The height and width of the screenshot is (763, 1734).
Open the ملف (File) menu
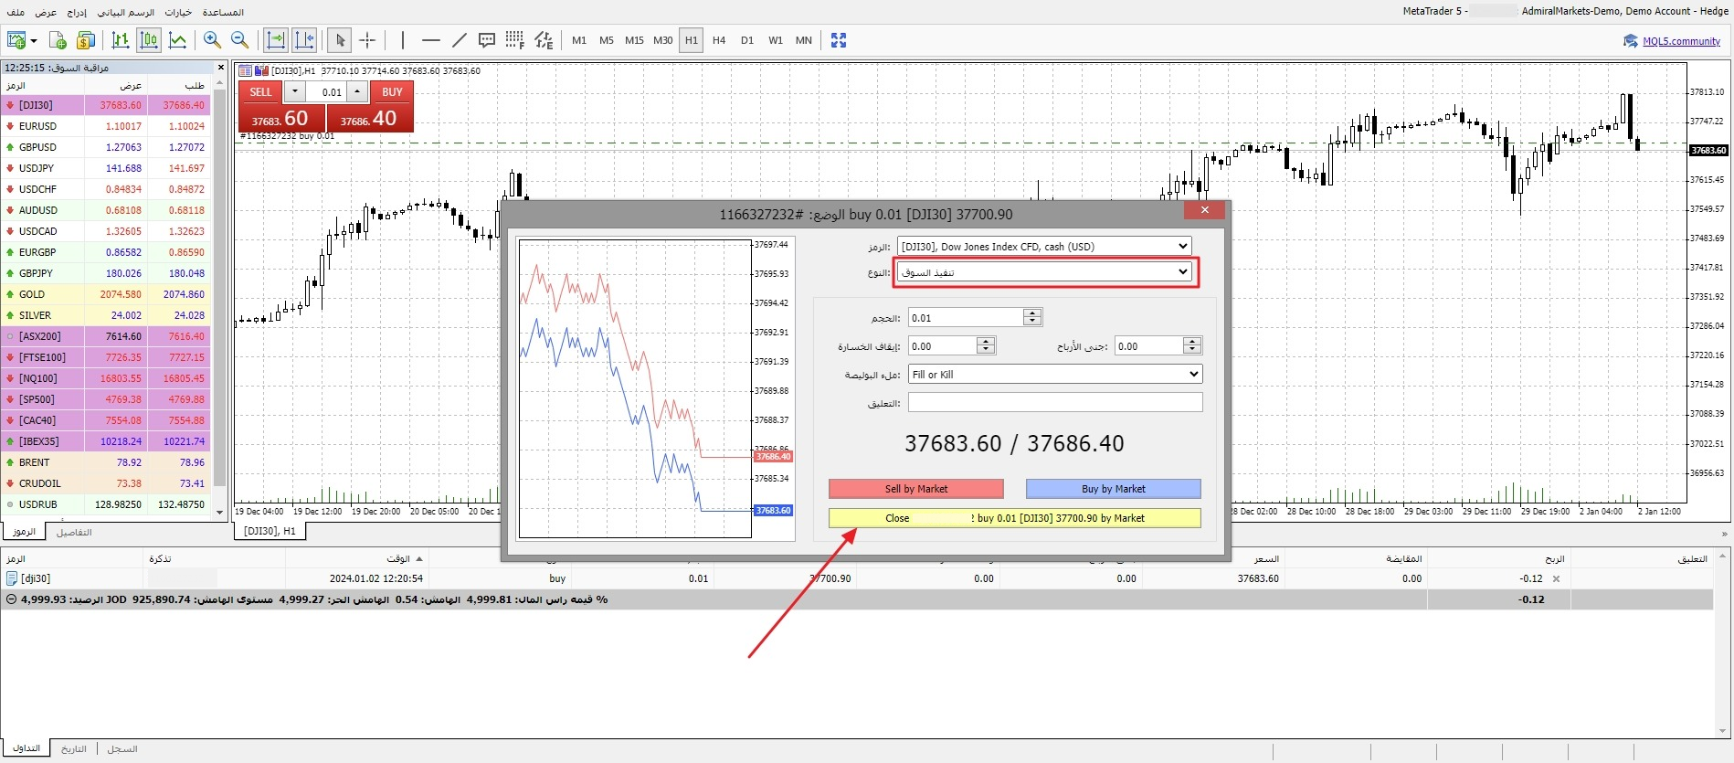pyautogui.click(x=16, y=12)
